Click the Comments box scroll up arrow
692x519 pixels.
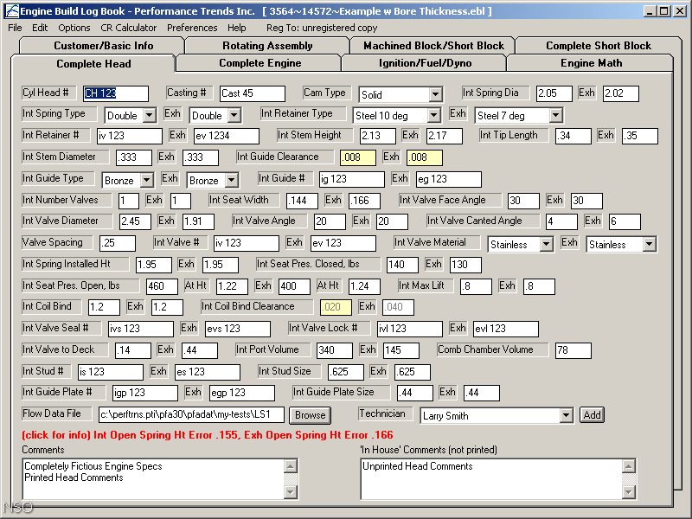coord(291,466)
